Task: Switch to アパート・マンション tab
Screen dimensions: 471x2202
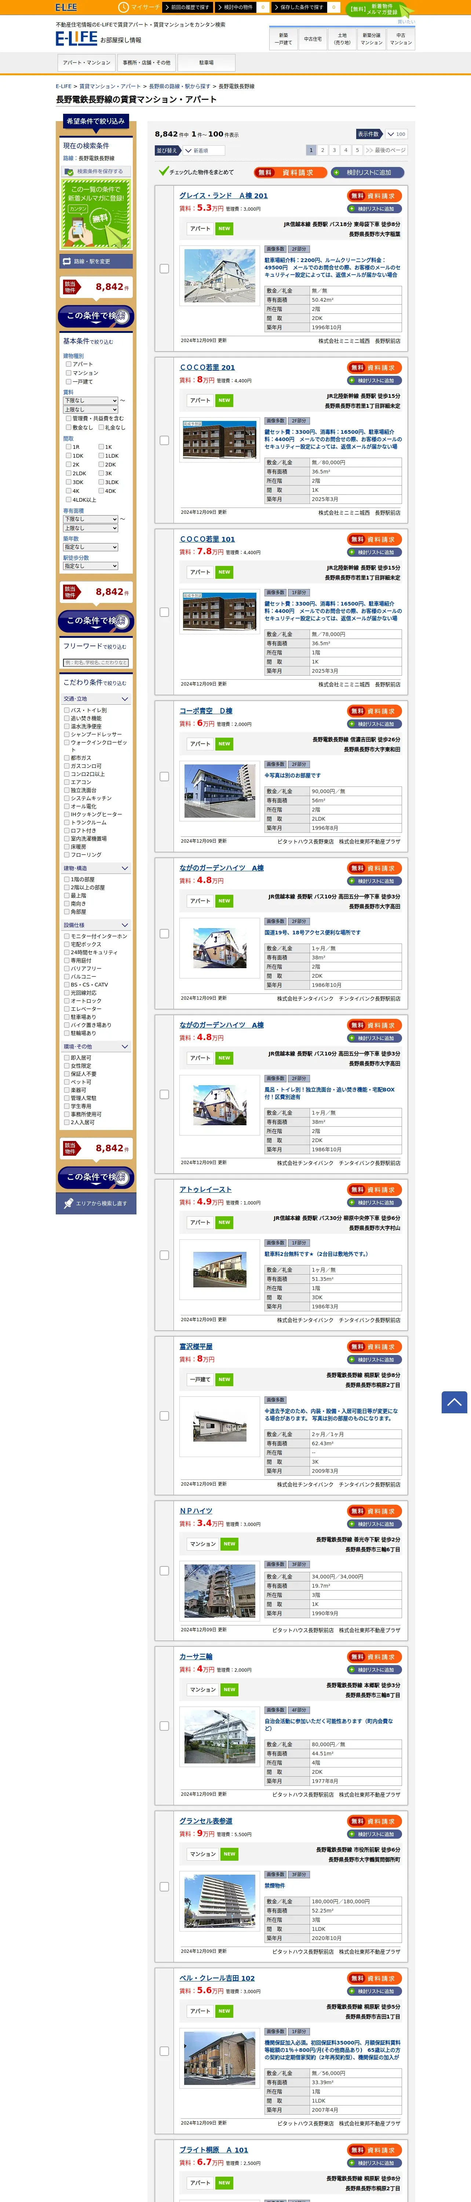Action: click(86, 62)
